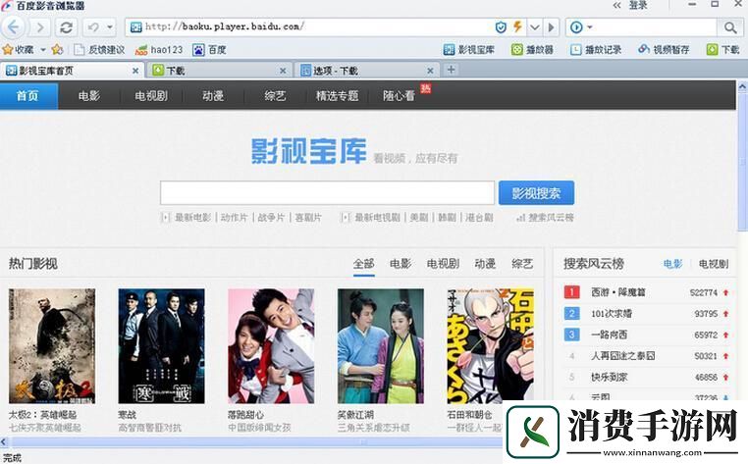Open 播放记录 toolbar shortcut
This screenshot has height=464, width=748.
click(596, 50)
